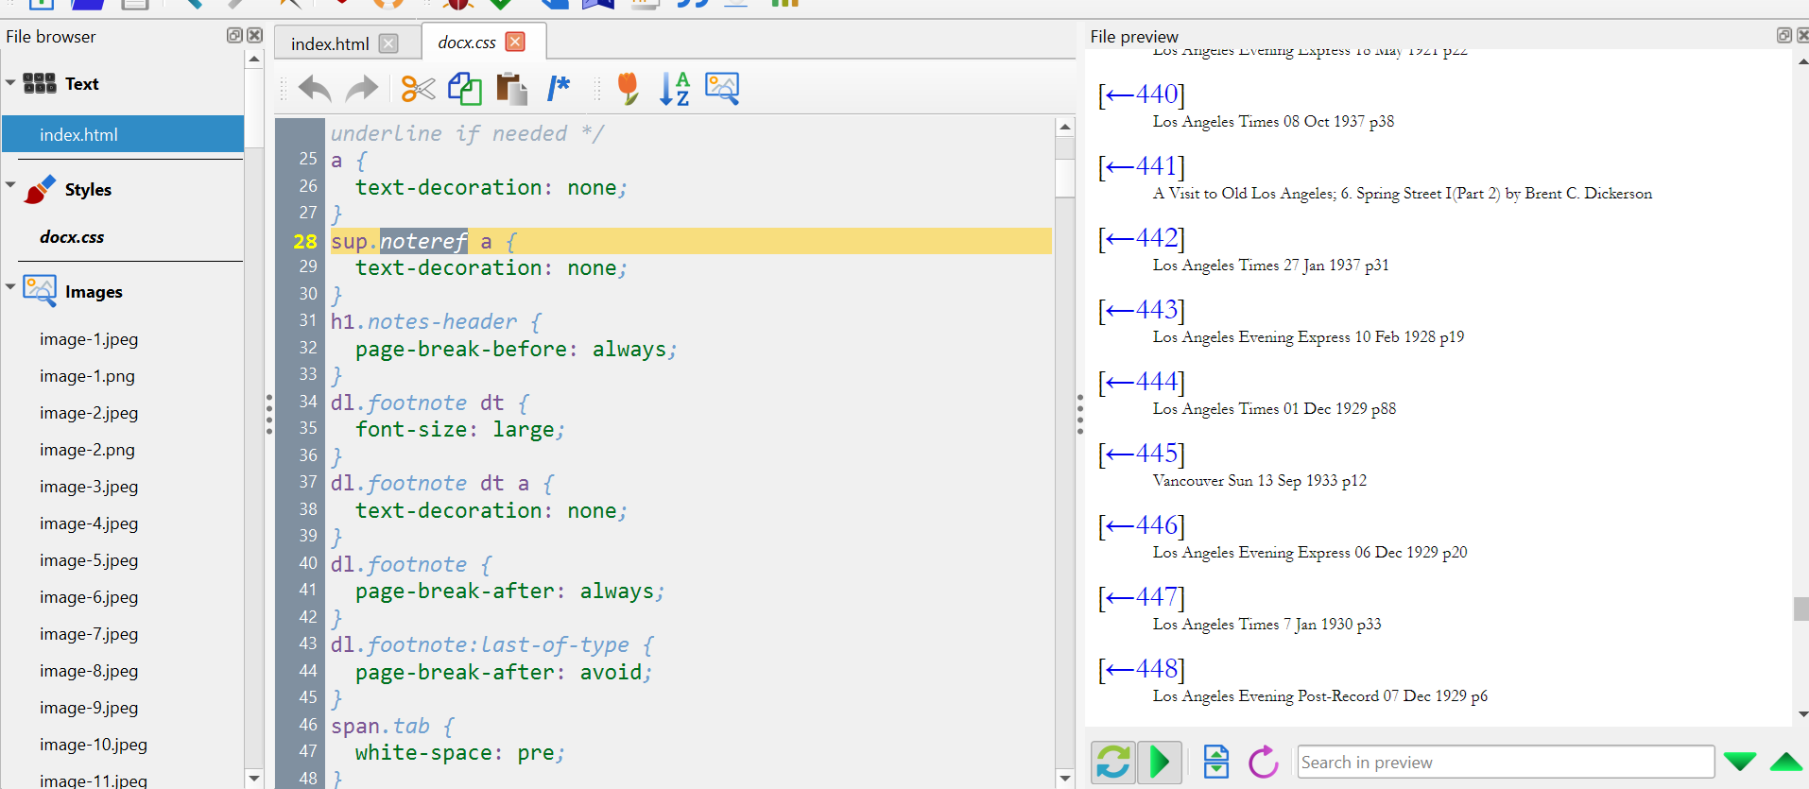Click the Undo arrow in editor toolbar
Screen dimensions: 1809x789
click(x=315, y=89)
